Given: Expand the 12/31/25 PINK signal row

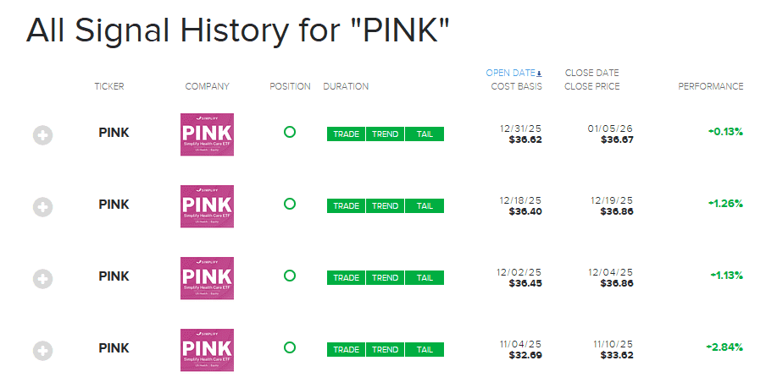Looking at the screenshot, I should coord(43,135).
